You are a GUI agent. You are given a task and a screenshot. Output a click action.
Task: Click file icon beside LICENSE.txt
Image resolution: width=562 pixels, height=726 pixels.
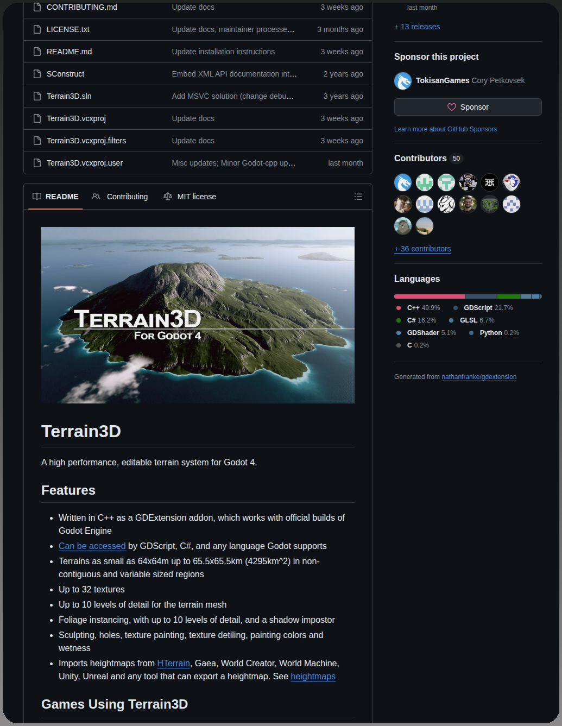pyautogui.click(x=37, y=29)
